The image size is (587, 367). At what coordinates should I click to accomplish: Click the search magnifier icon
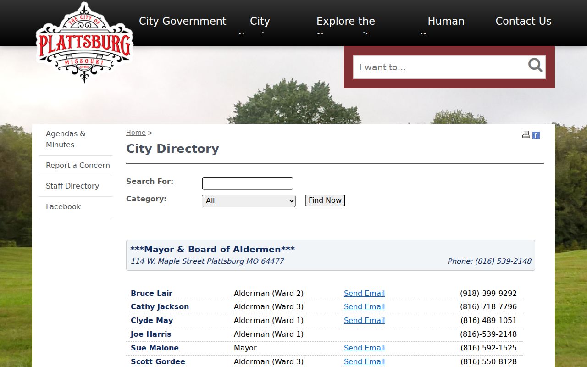[535, 66]
